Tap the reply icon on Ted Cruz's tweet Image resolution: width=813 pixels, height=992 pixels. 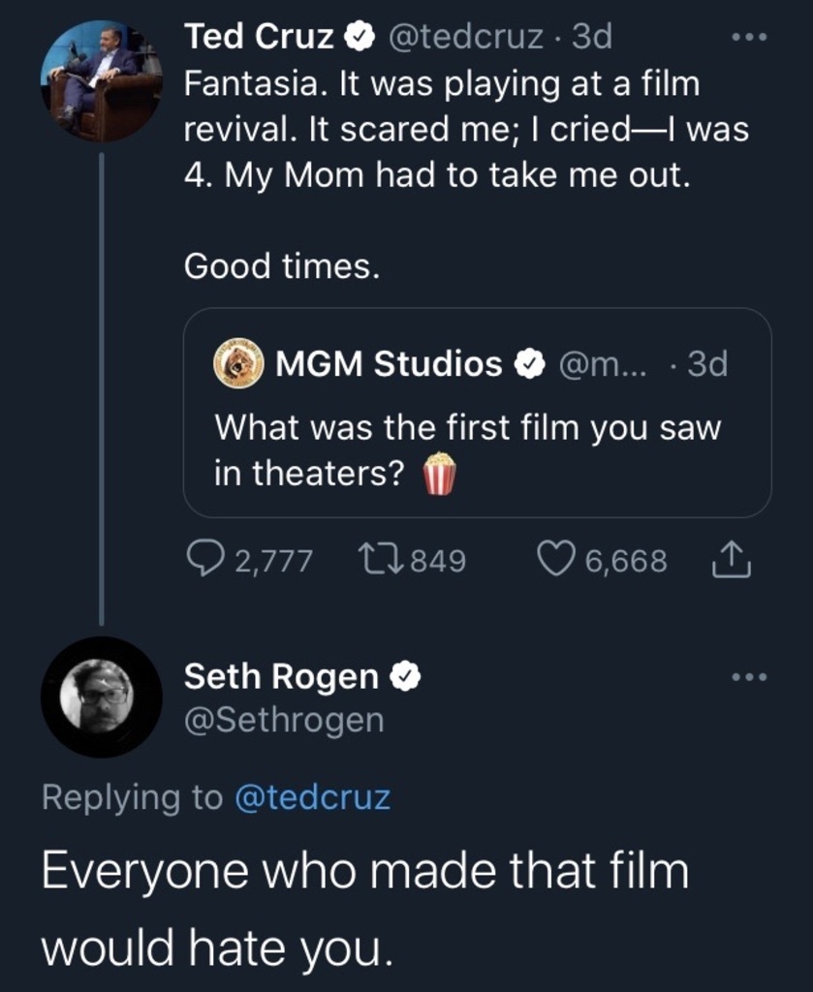[x=205, y=559]
